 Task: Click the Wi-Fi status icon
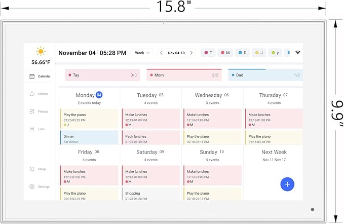point(298,53)
